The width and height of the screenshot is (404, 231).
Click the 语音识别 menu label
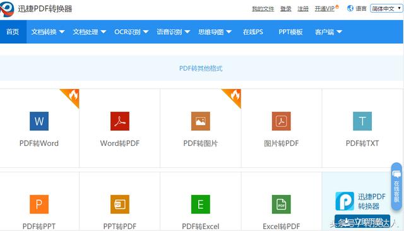pyautogui.click(x=169, y=32)
